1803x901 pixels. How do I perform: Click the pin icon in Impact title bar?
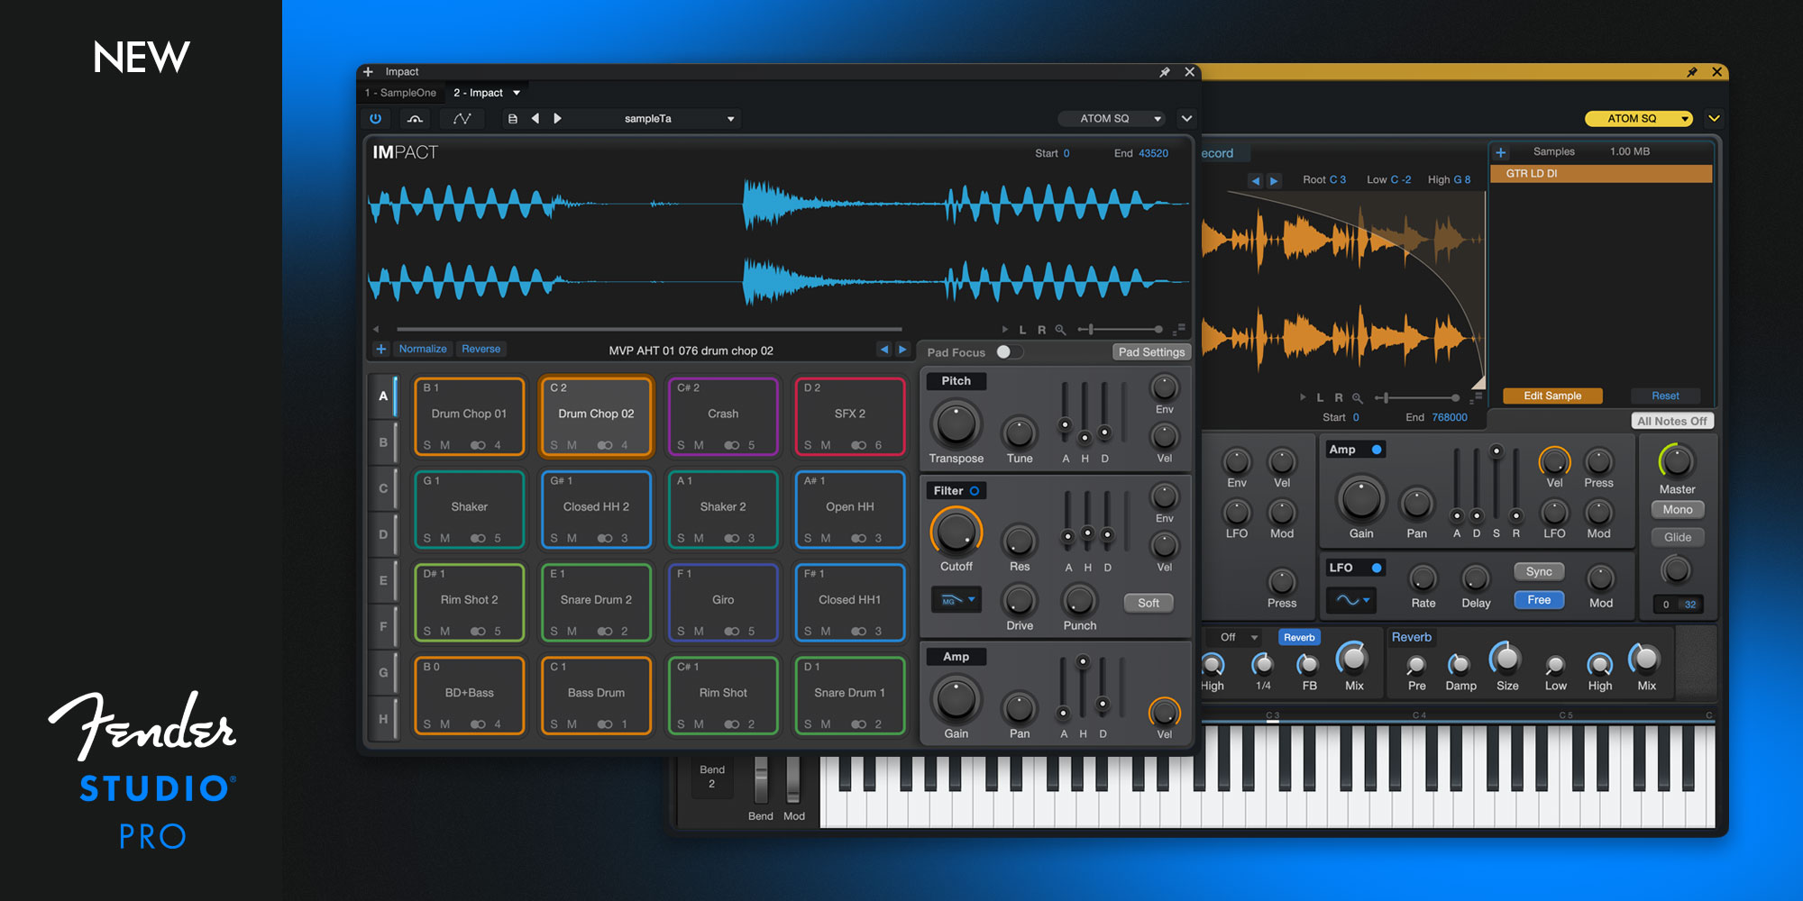click(1165, 72)
